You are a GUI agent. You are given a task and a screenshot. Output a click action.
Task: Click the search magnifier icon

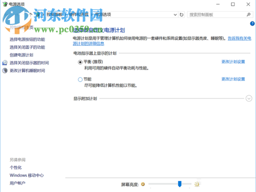tap(248, 15)
